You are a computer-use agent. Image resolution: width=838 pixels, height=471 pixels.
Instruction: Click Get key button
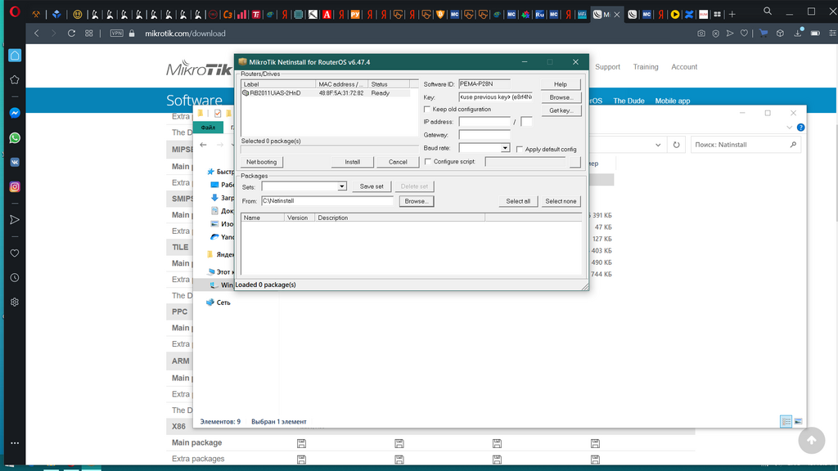[x=561, y=110]
